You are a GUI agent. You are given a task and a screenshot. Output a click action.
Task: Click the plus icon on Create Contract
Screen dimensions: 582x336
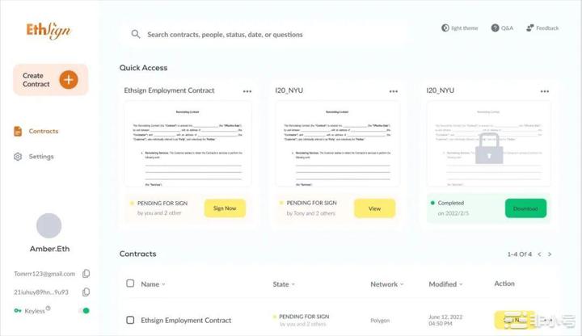coord(69,79)
